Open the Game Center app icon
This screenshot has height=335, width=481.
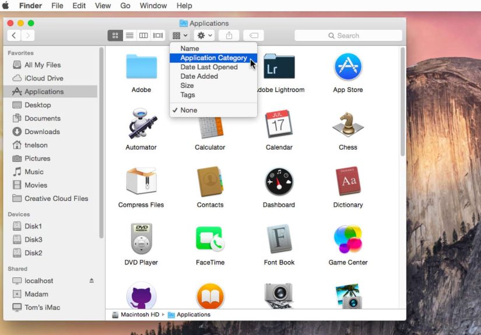point(348,239)
